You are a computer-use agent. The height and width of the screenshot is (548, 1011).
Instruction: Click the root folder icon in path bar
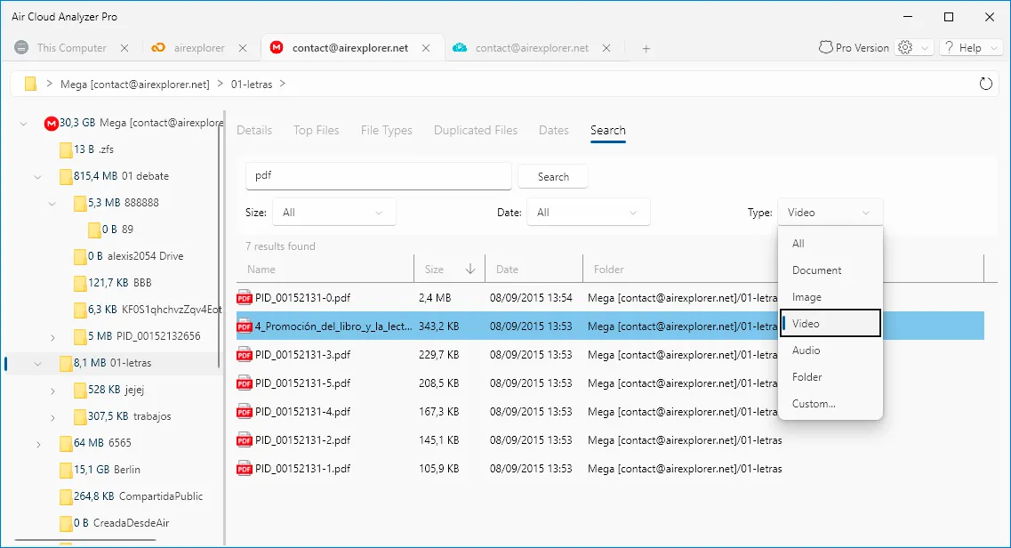click(30, 84)
